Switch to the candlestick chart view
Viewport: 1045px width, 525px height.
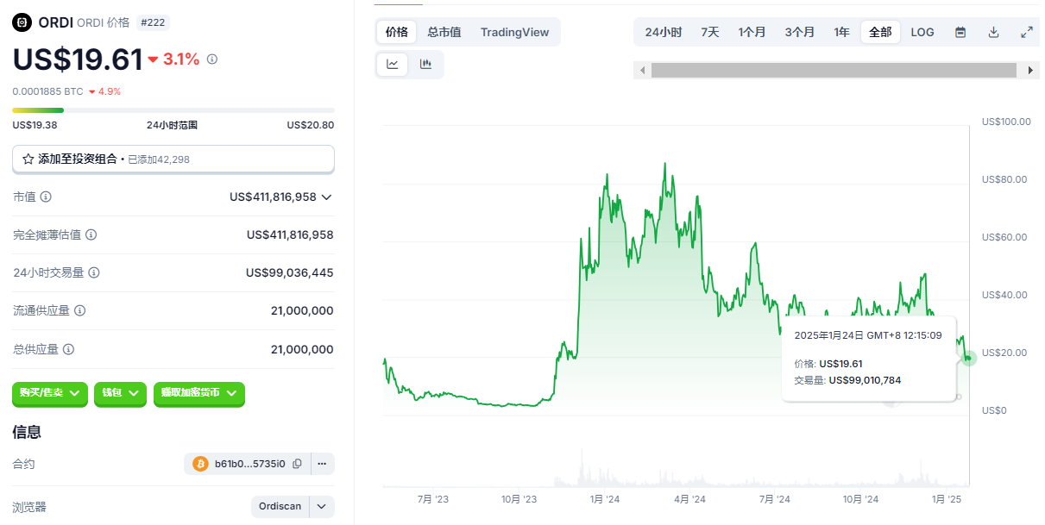(425, 64)
